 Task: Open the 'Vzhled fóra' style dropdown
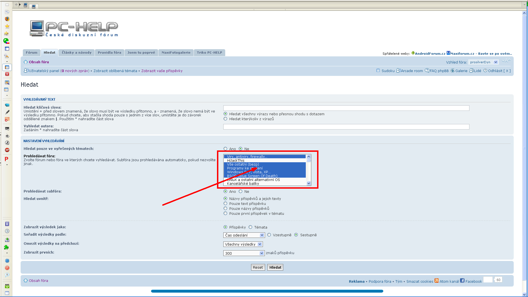[x=483, y=62]
